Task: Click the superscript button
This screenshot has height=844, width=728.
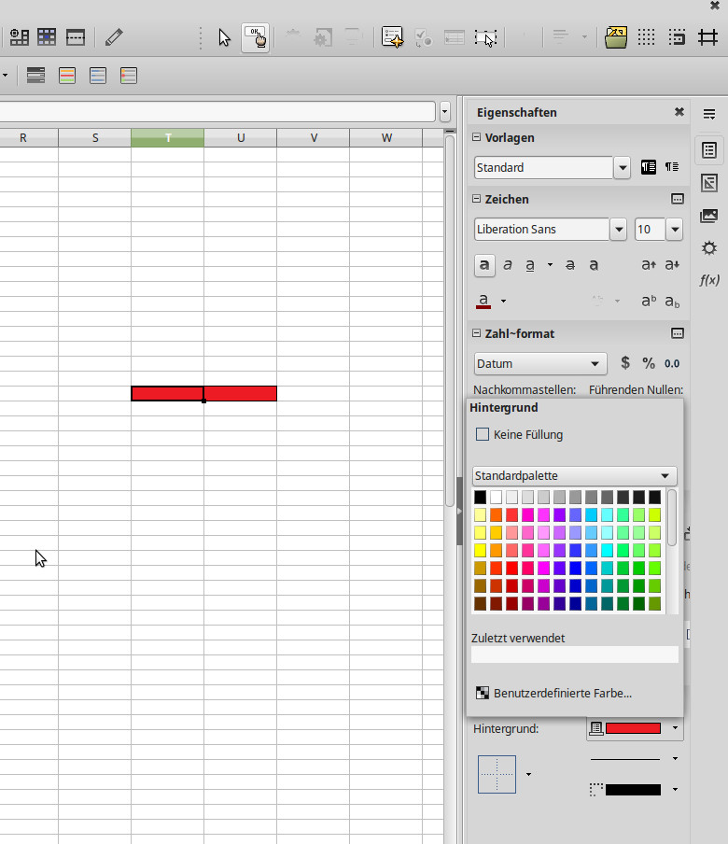Action: tap(648, 302)
